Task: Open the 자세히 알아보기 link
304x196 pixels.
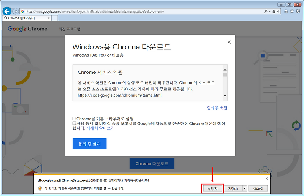Action: tap(100, 128)
